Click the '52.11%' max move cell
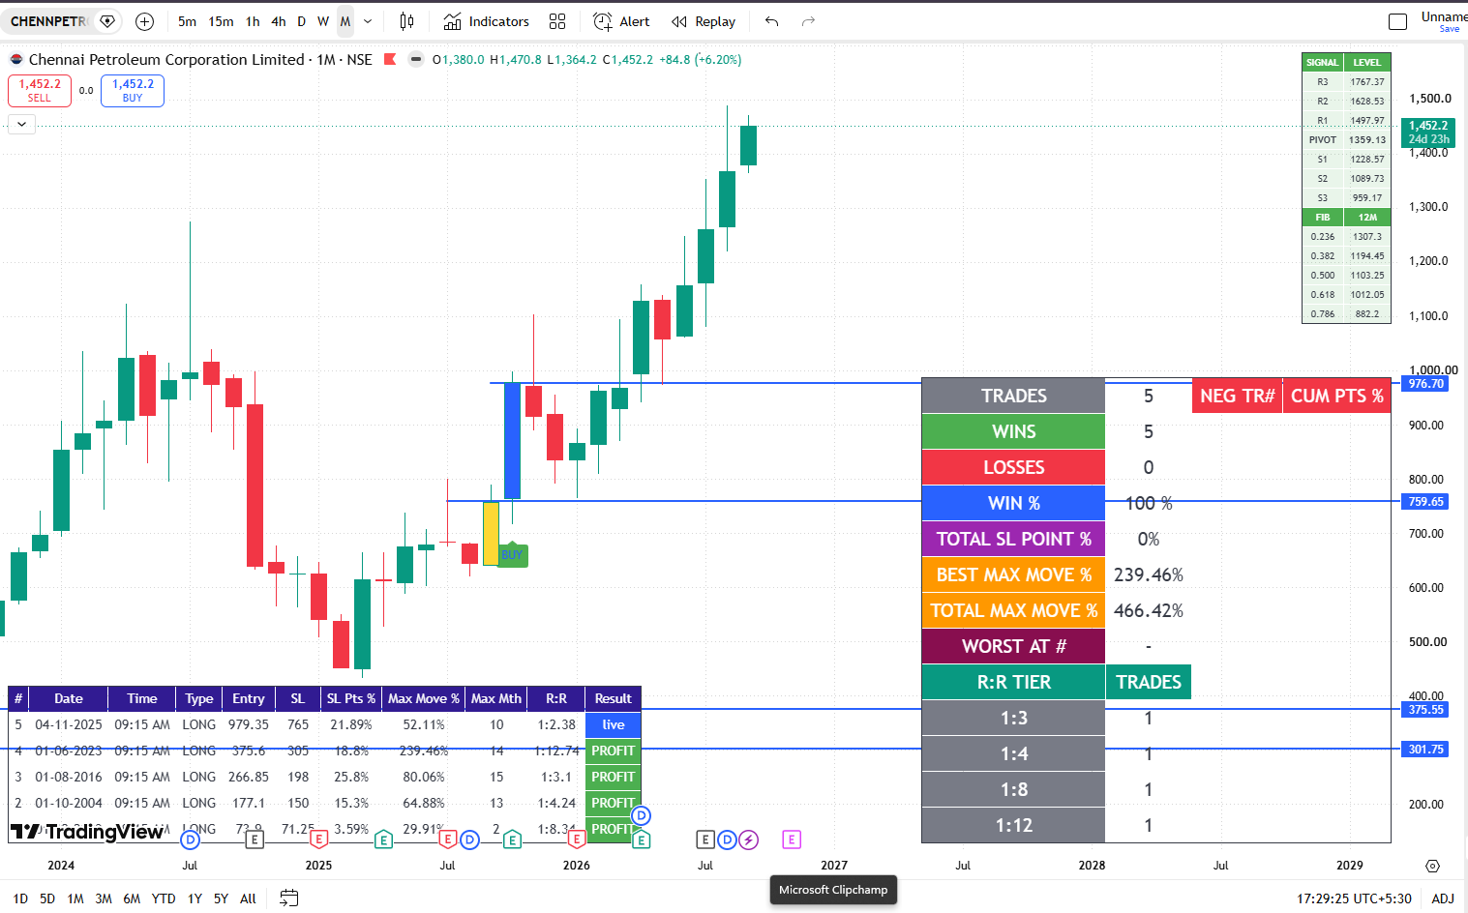1468x913 pixels. [424, 724]
